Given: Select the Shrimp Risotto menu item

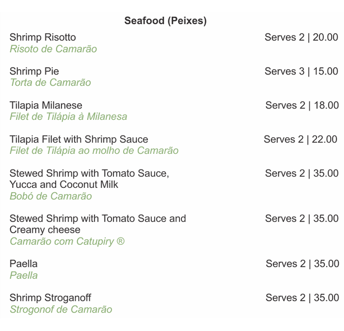Looking at the screenshot, I should [x=43, y=37].
